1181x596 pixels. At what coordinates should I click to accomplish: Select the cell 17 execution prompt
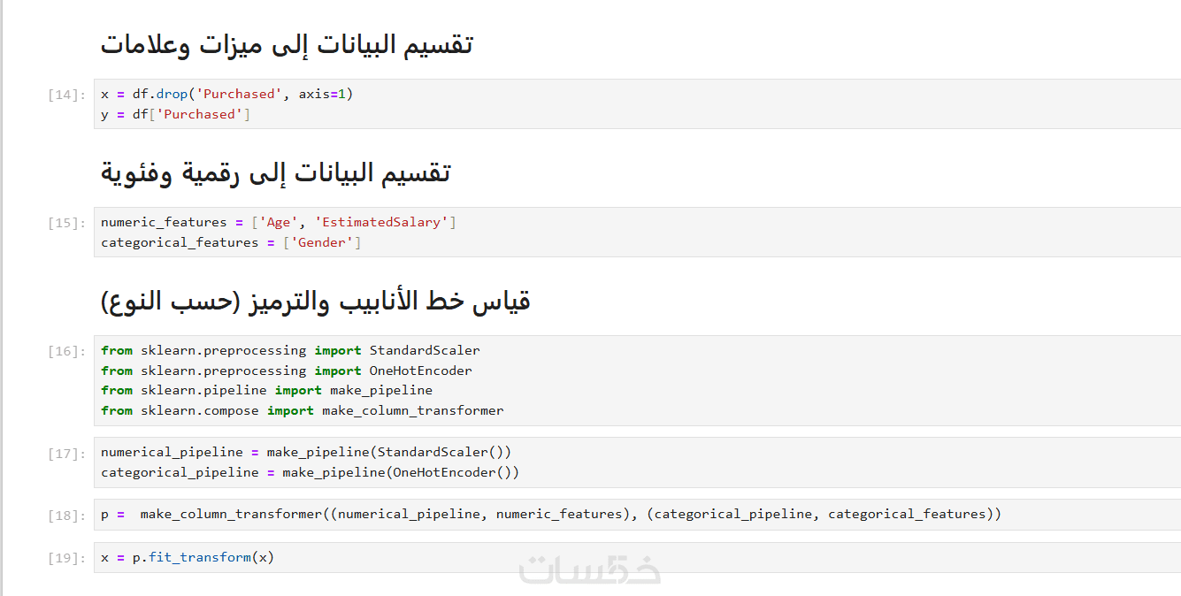[67, 454]
